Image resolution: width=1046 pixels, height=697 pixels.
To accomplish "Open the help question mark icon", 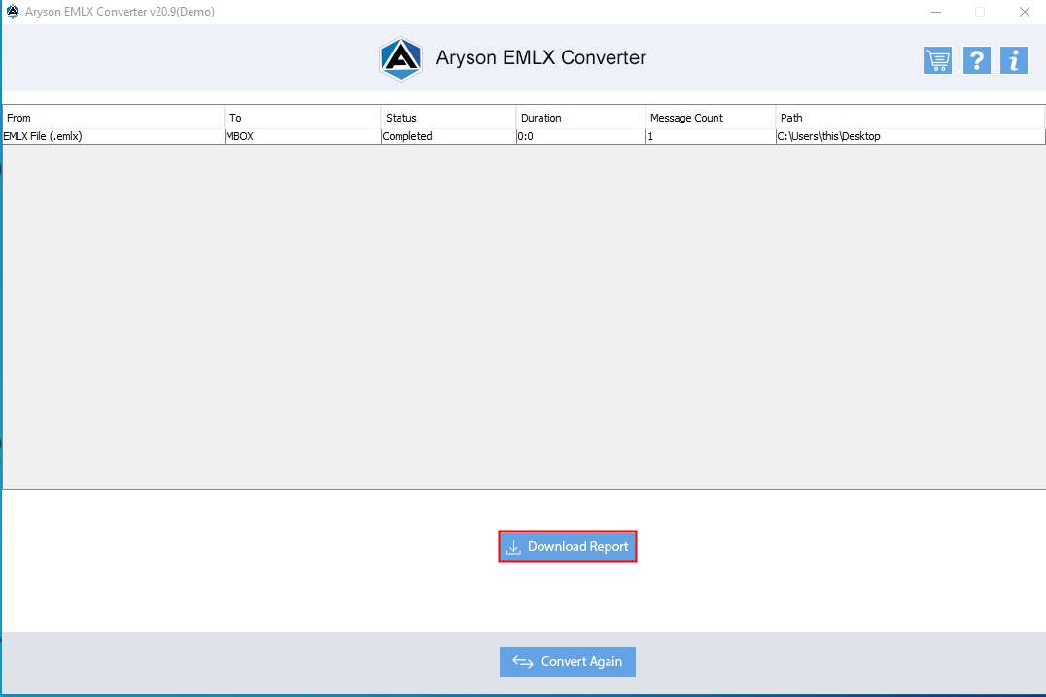I will 977,60.
